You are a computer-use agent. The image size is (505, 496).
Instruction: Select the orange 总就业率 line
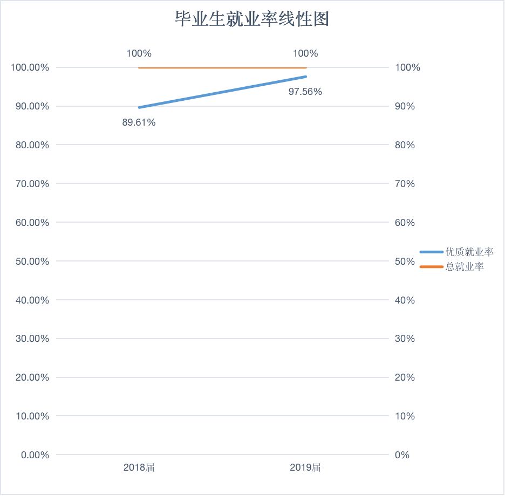click(x=222, y=68)
